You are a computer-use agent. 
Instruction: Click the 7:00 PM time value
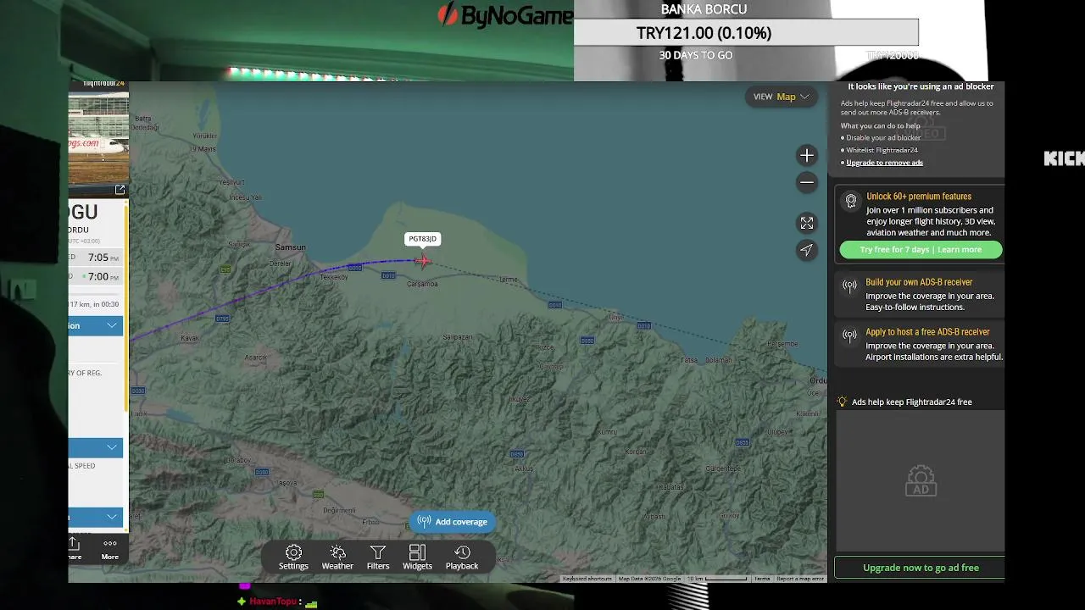point(103,276)
